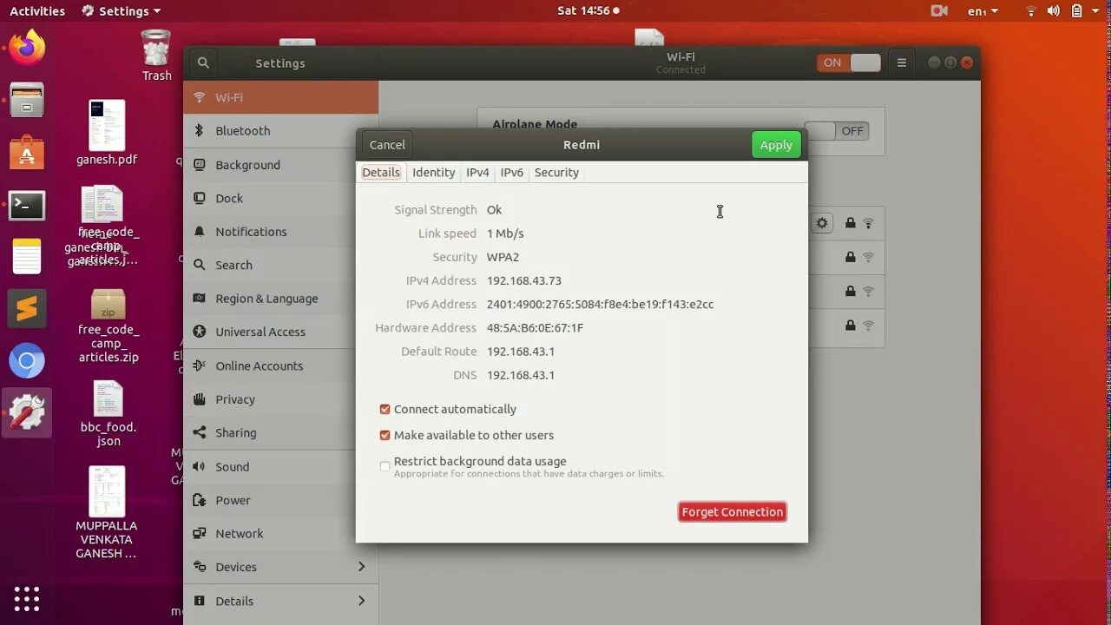Uncheck Connect automatically
The image size is (1111, 625).
385,409
